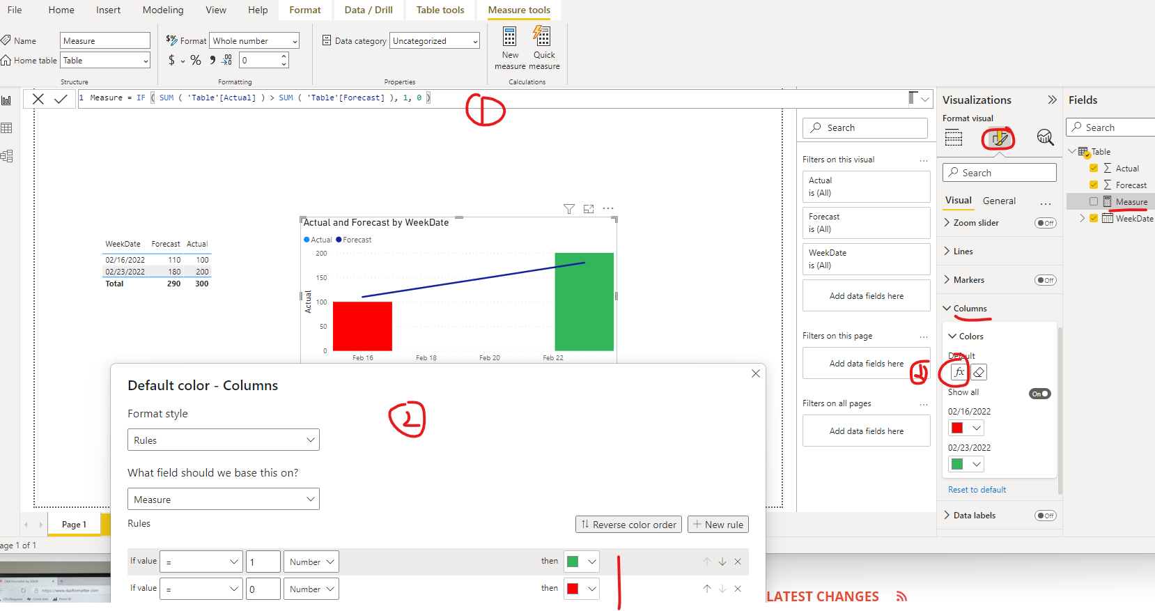The width and height of the screenshot is (1155, 611).
Task: Uncheck Actual field checkbox
Action: point(1094,168)
